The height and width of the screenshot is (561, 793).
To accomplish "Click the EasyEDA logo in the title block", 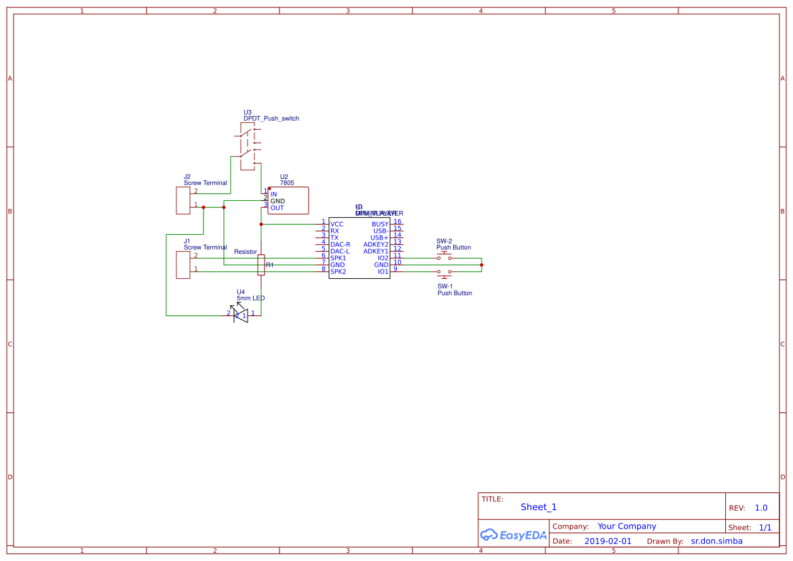I will click(512, 535).
